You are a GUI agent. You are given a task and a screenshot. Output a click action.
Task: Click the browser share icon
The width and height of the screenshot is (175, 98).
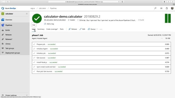[168, 2]
